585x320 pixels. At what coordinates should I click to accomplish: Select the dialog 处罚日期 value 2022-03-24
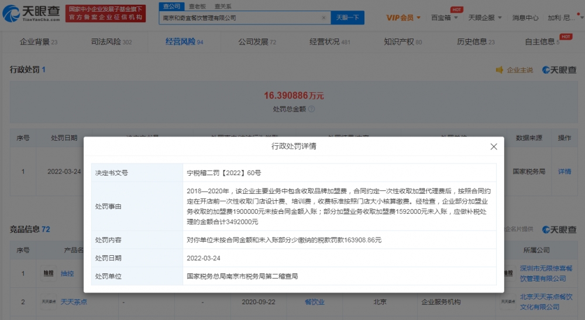tap(204, 258)
